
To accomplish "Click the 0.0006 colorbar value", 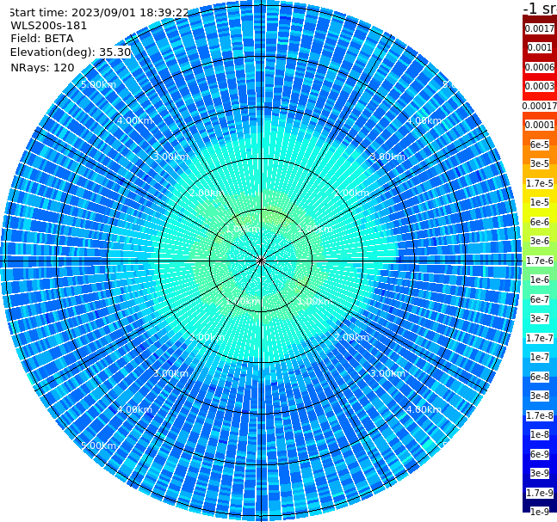I will 540,67.
